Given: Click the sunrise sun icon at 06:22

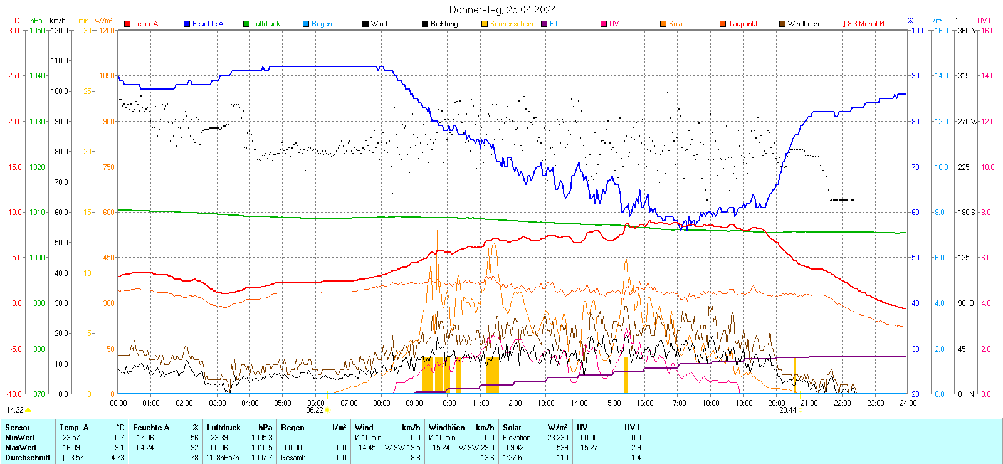Looking at the screenshot, I should click(327, 410).
